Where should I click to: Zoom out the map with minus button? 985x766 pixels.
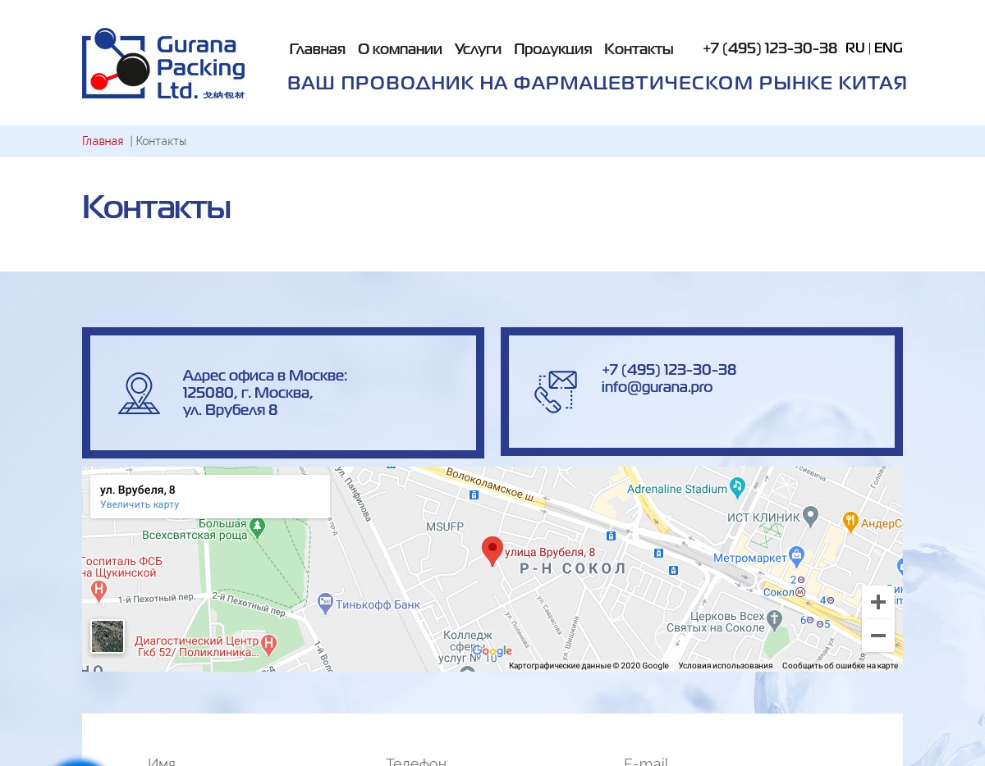click(x=877, y=636)
